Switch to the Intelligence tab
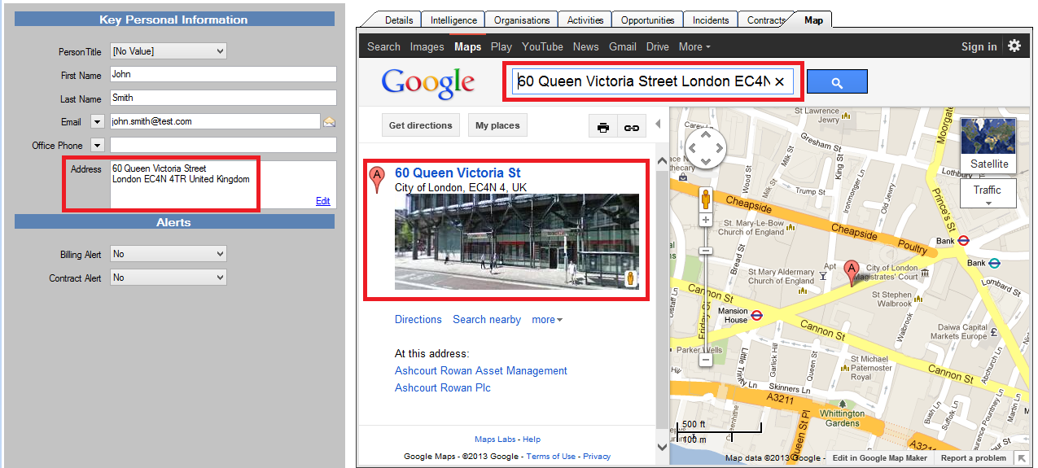 (x=454, y=20)
